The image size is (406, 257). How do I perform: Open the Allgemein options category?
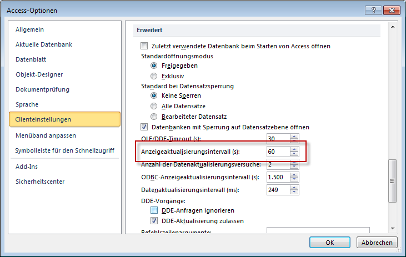click(x=30, y=29)
